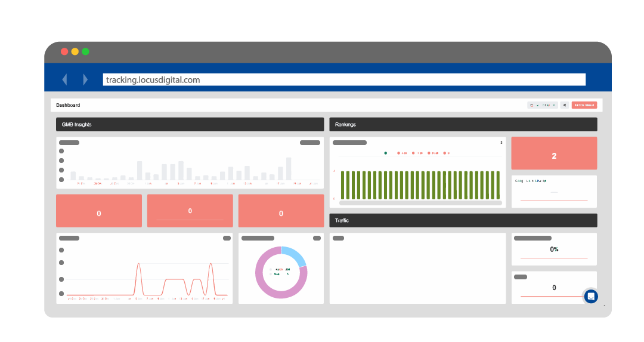Click the Traffic section header
Image resolution: width=644 pixels, height=342 pixels.
point(463,221)
